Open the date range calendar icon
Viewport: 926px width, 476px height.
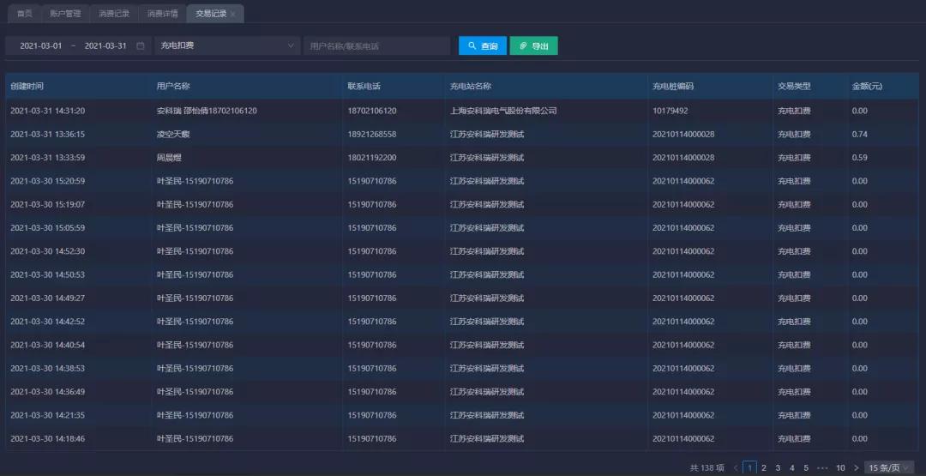(x=141, y=46)
